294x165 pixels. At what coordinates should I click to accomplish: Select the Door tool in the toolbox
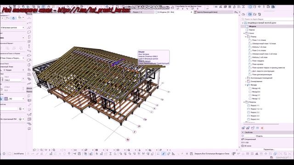[x=29, y=37]
